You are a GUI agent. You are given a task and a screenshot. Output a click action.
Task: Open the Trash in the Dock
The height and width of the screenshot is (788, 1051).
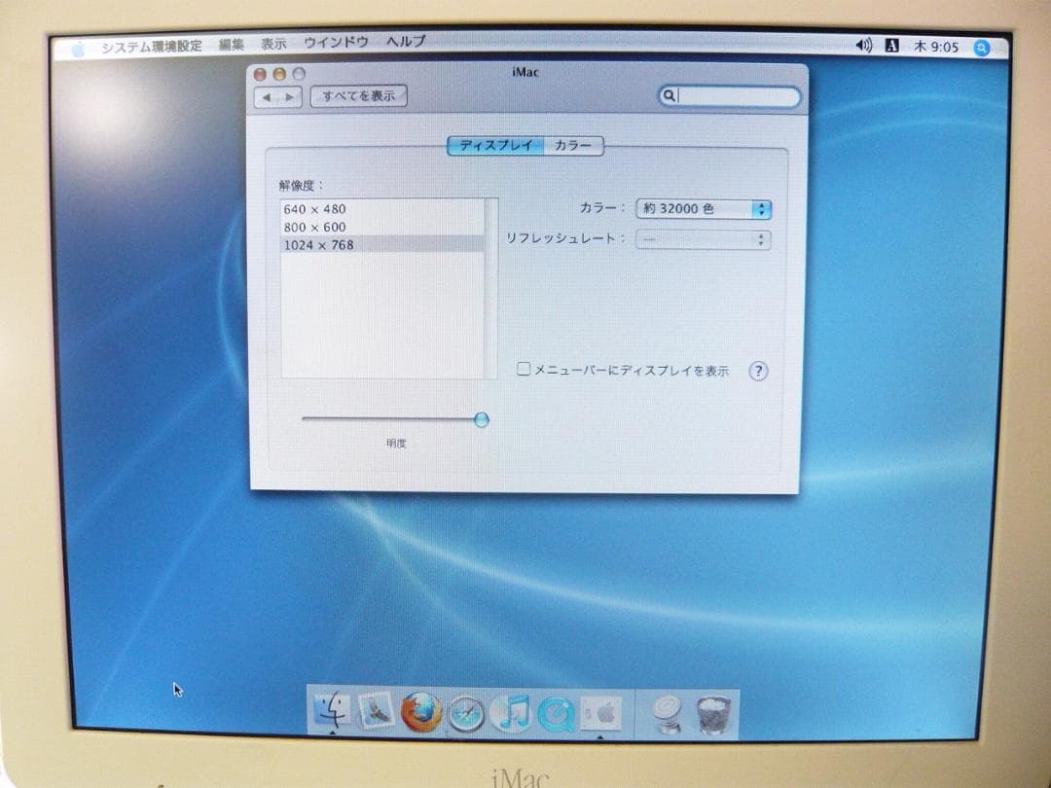[713, 712]
